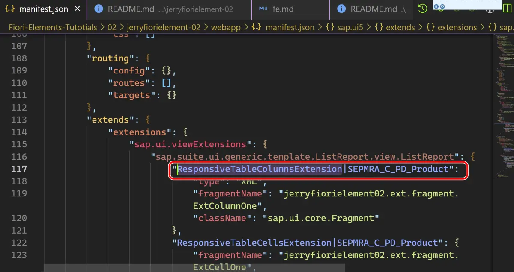Viewport: 514px width, 272px height.
Task: Click the "targets" key on line 111
Action: [x=131, y=95]
